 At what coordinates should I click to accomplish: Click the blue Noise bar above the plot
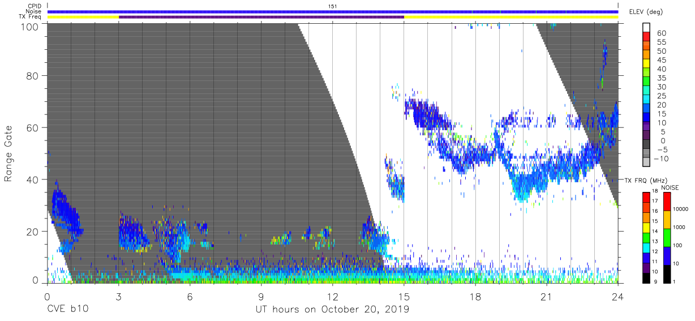pos(333,11)
